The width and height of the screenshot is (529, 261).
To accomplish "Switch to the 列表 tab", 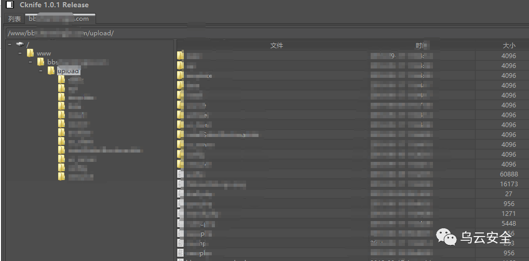I will pyautogui.click(x=15, y=19).
